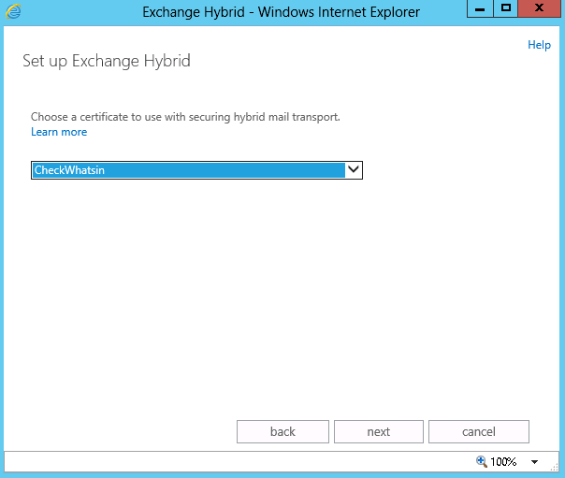Click the zoom magnifier icon in status bar

point(482,461)
